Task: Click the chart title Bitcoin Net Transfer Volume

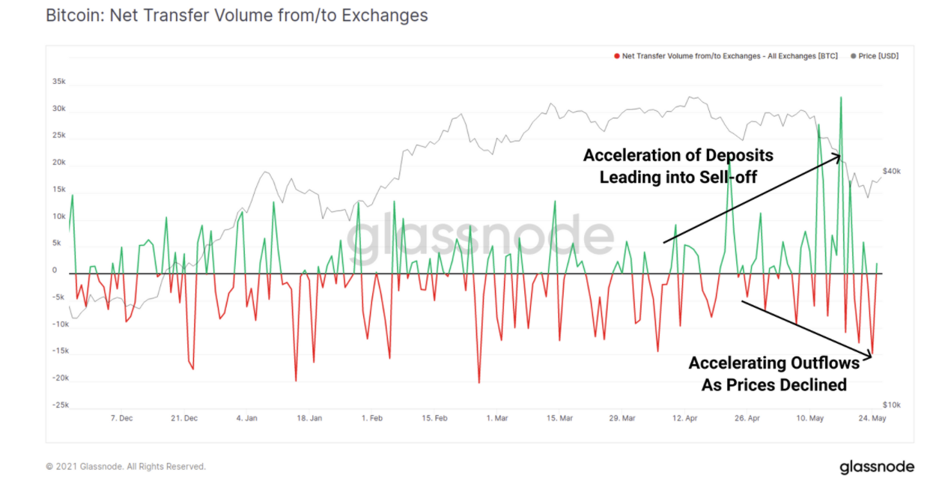Action: click(237, 16)
